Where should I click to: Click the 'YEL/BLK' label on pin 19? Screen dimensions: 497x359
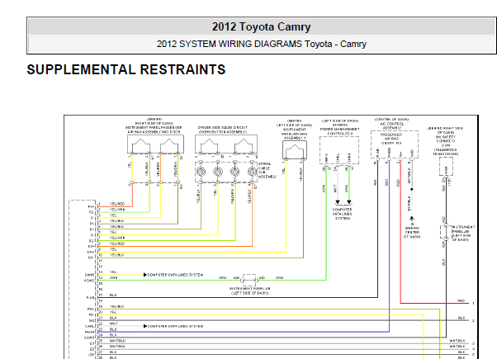(x=117, y=306)
